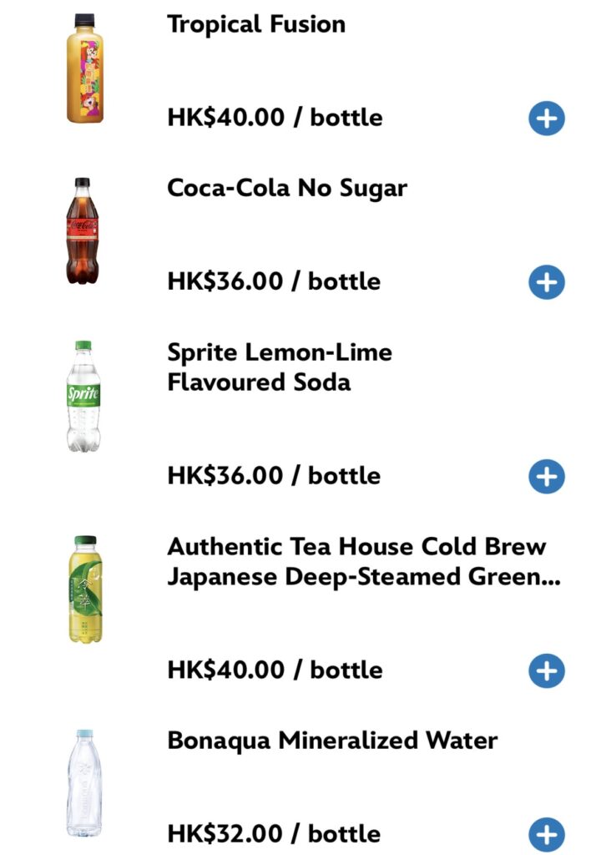The image size is (591, 855).
Task: Add Tropical Fusion with its plus icon
Action: (546, 119)
